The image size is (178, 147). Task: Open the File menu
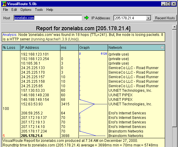click(5, 10)
